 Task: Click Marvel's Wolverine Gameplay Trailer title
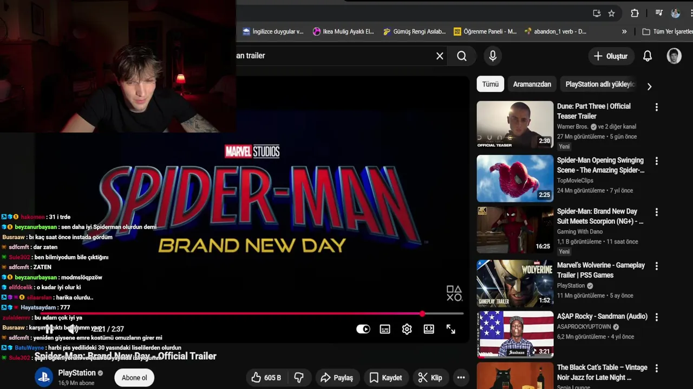tap(601, 270)
